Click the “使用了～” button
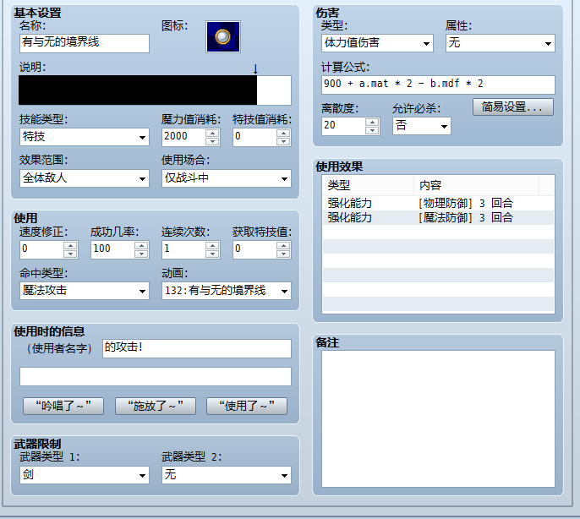 pos(247,407)
